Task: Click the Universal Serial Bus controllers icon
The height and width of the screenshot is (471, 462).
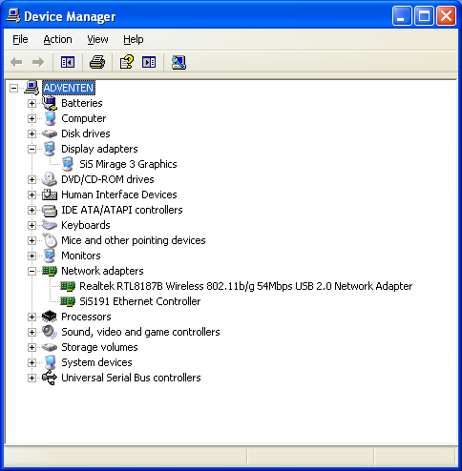Action: click(50, 378)
